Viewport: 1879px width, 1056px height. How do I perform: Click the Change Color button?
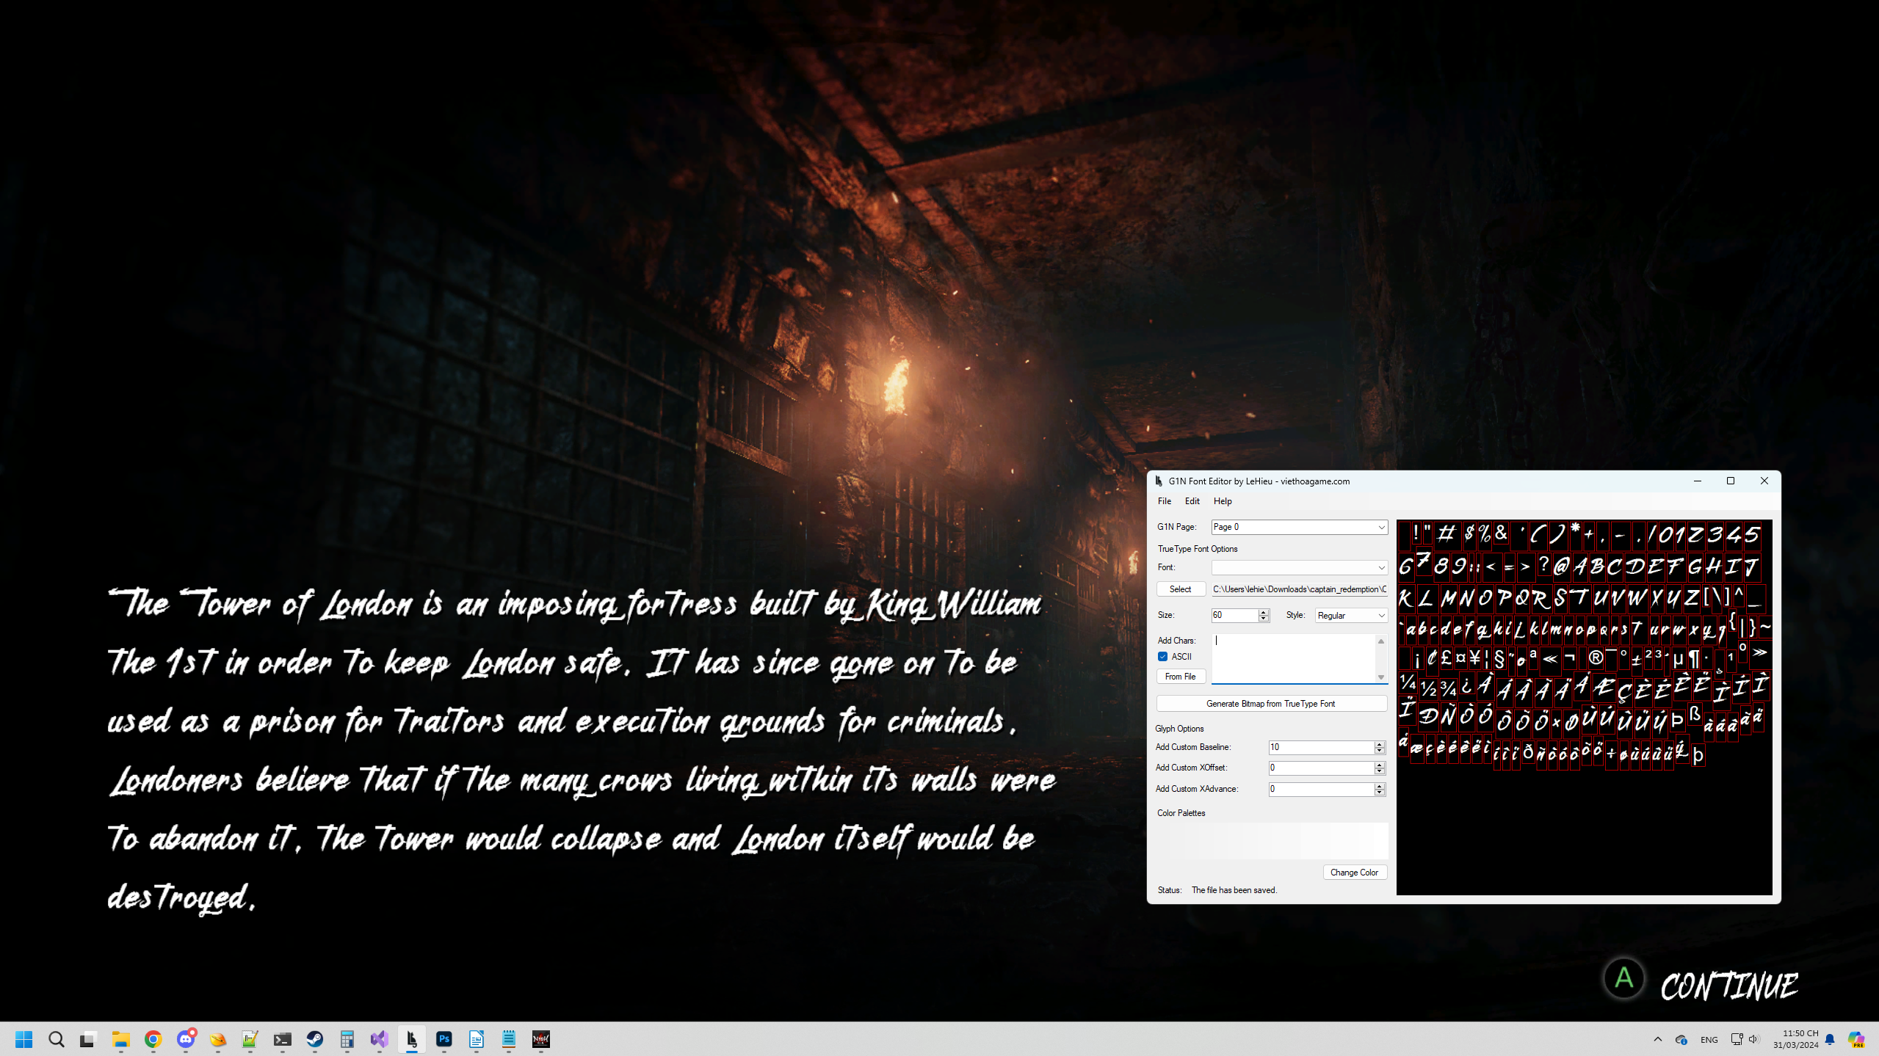click(1355, 872)
